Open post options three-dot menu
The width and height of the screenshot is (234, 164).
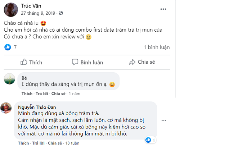tap(163, 9)
